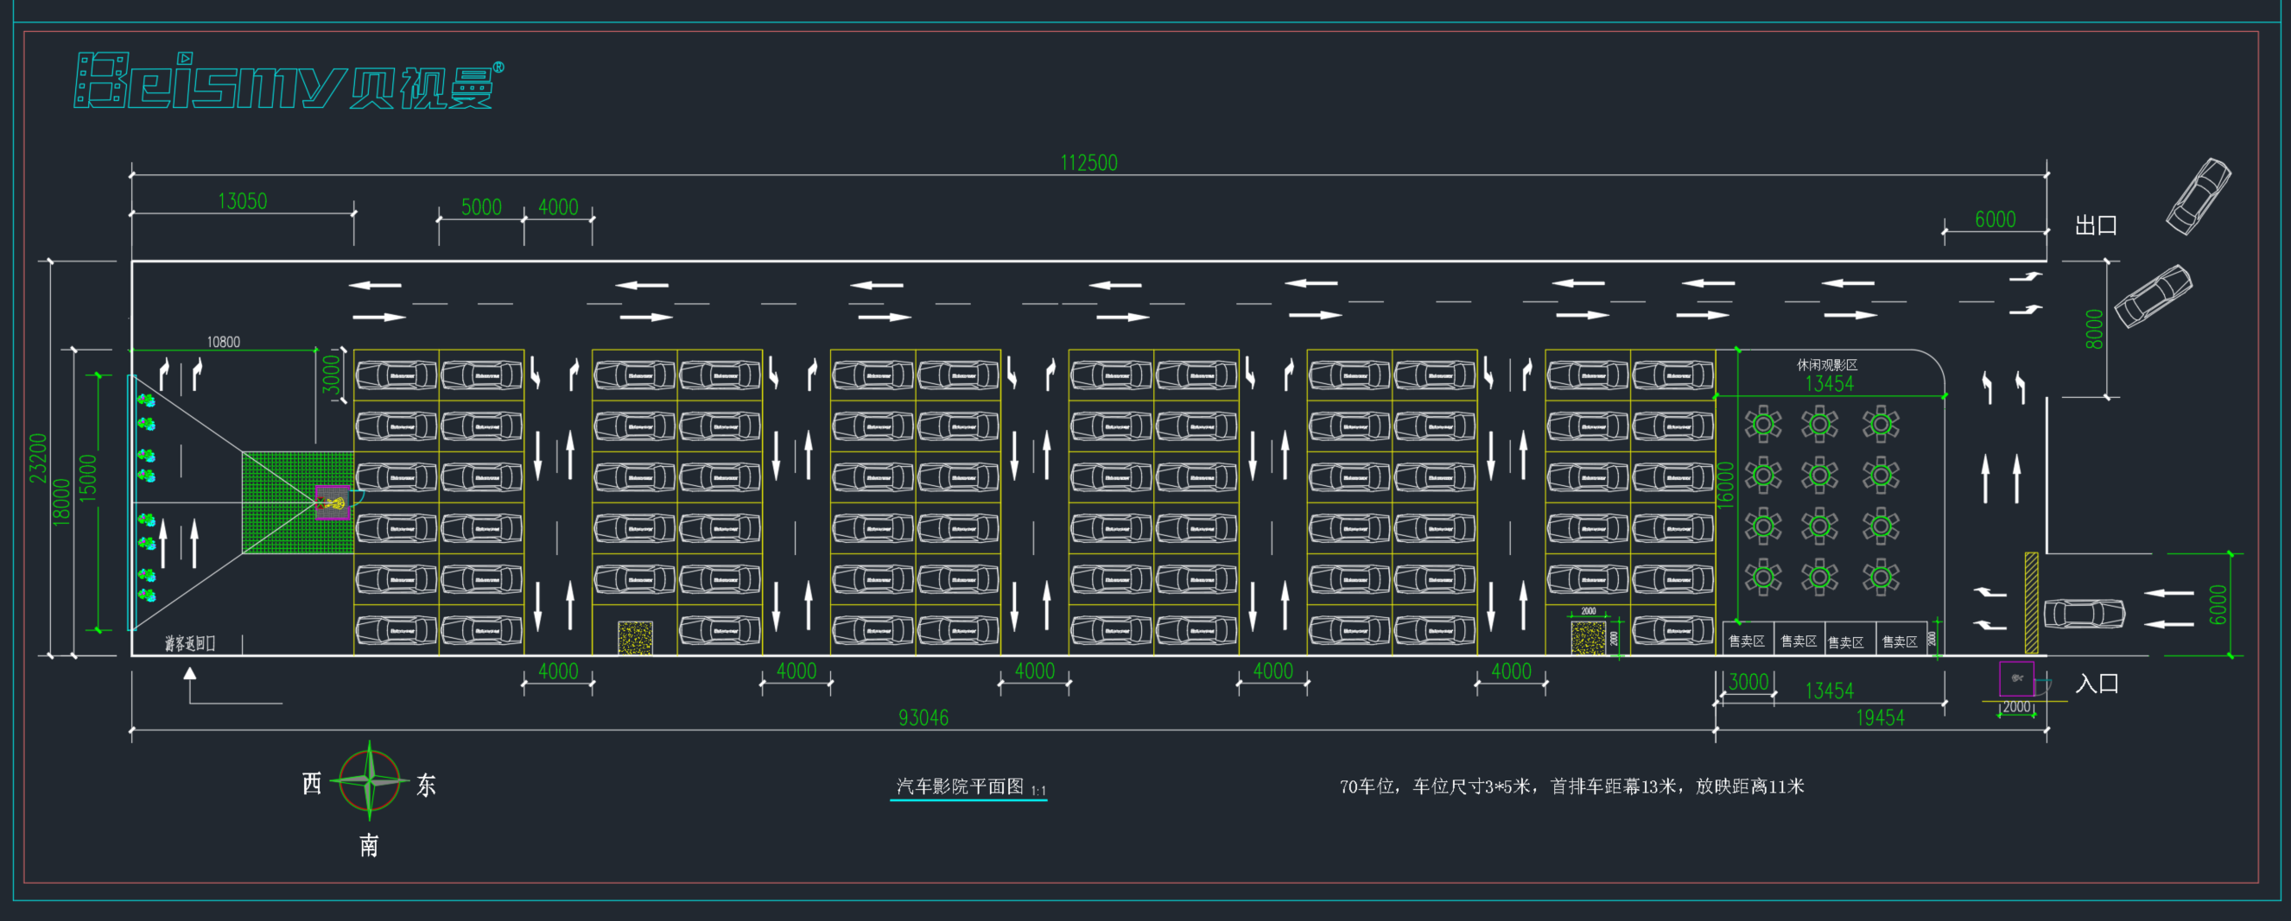Select the 8000 vertical dimension
This screenshot has width=2291, height=921.
click(x=2094, y=329)
